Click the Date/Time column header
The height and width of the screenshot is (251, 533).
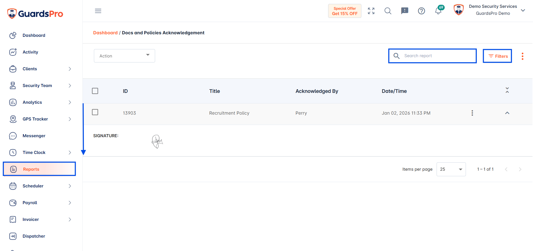394,91
